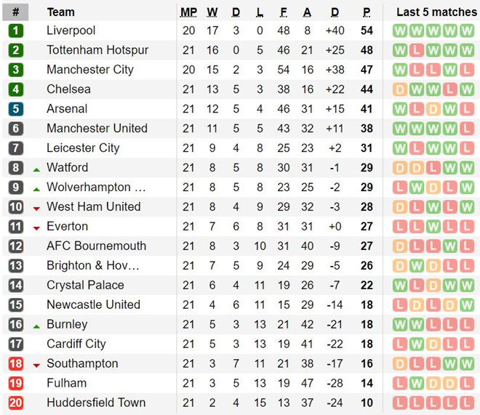
Task: Sort standings by the P points header
Action: [367, 12]
